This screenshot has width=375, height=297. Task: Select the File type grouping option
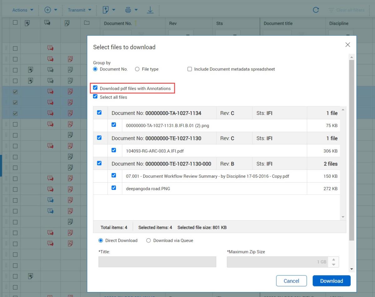point(137,69)
